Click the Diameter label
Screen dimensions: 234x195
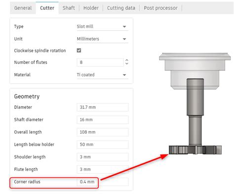pos(23,107)
